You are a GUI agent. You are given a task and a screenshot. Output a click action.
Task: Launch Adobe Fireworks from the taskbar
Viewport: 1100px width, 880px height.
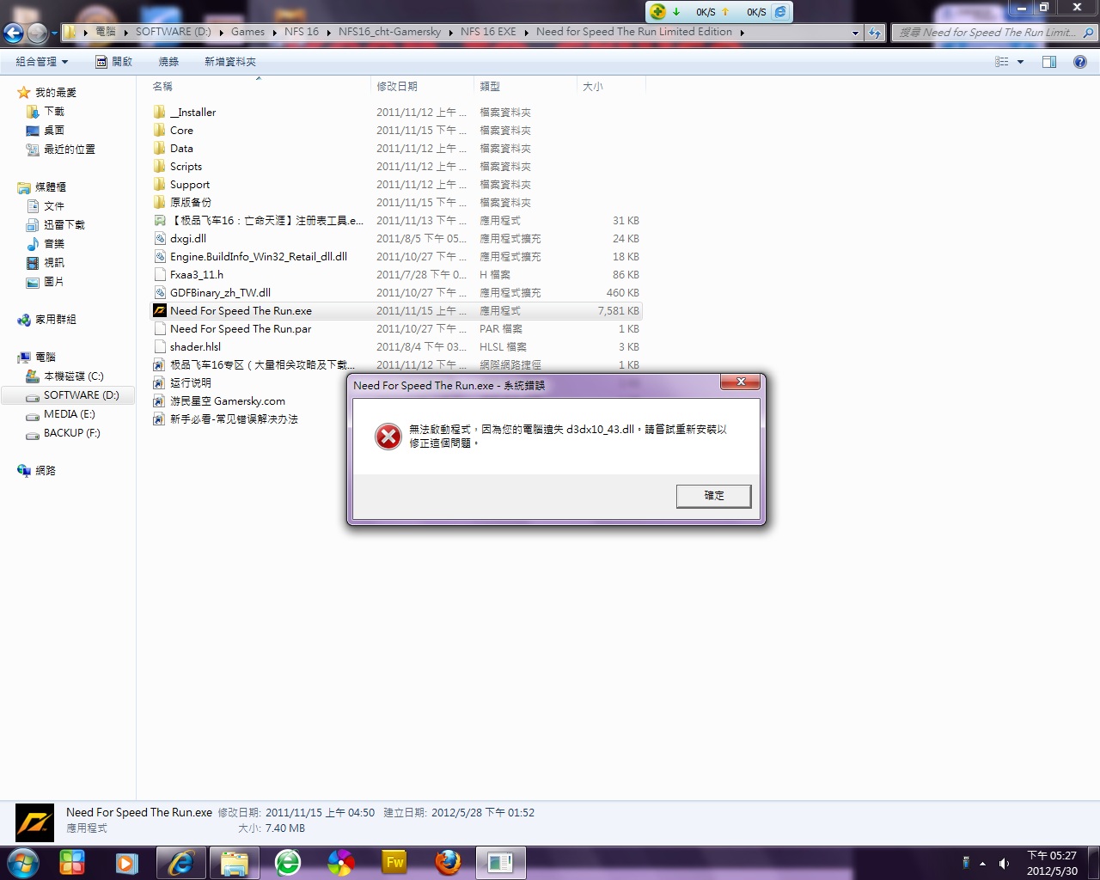click(394, 863)
